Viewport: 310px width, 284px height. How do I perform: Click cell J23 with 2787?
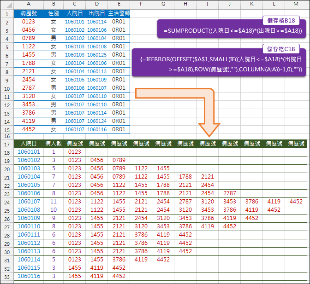[x=230, y=193]
